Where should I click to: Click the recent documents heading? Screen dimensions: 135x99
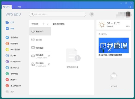pyautogui.click(x=59, y=24)
